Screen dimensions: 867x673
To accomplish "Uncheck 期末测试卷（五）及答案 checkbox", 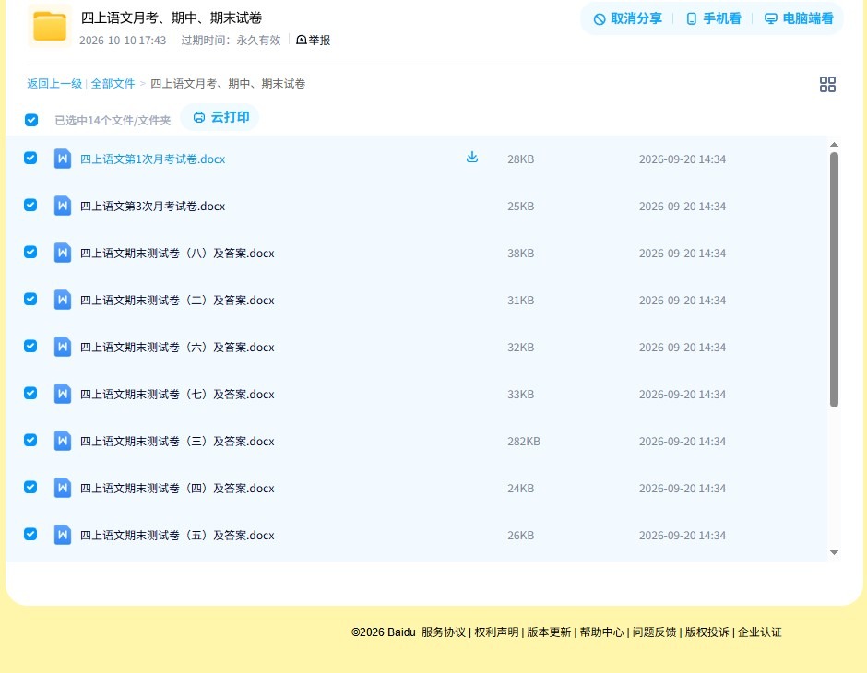I will (x=30, y=534).
